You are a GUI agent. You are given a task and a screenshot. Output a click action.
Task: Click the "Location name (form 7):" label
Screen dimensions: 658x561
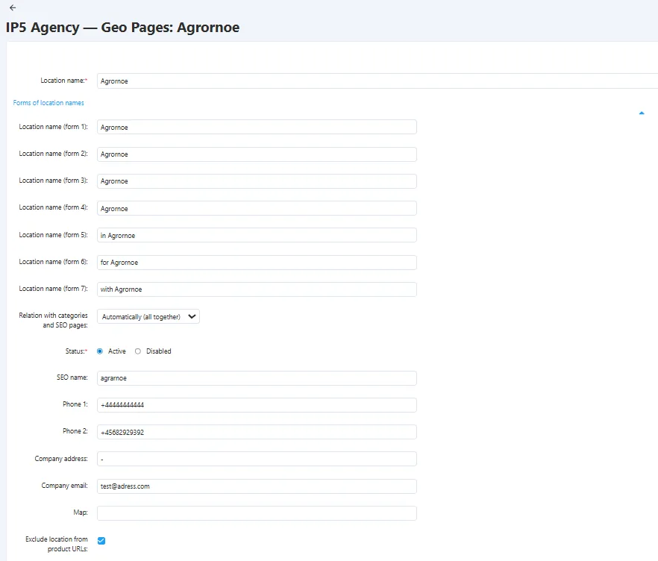pos(53,289)
